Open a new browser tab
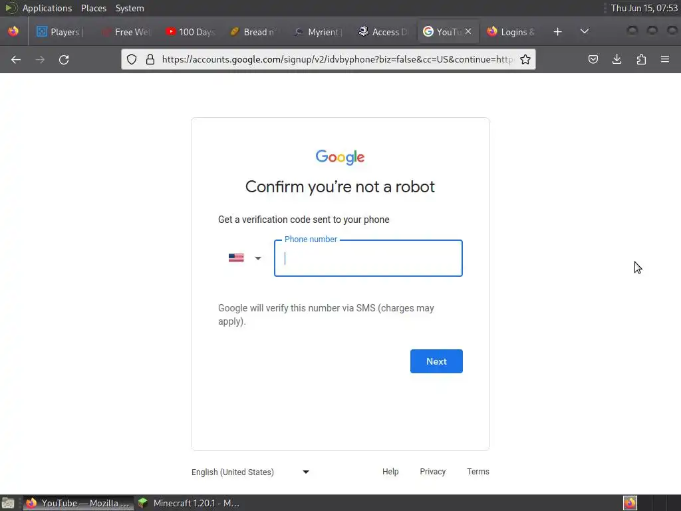 [x=558, y=32]
